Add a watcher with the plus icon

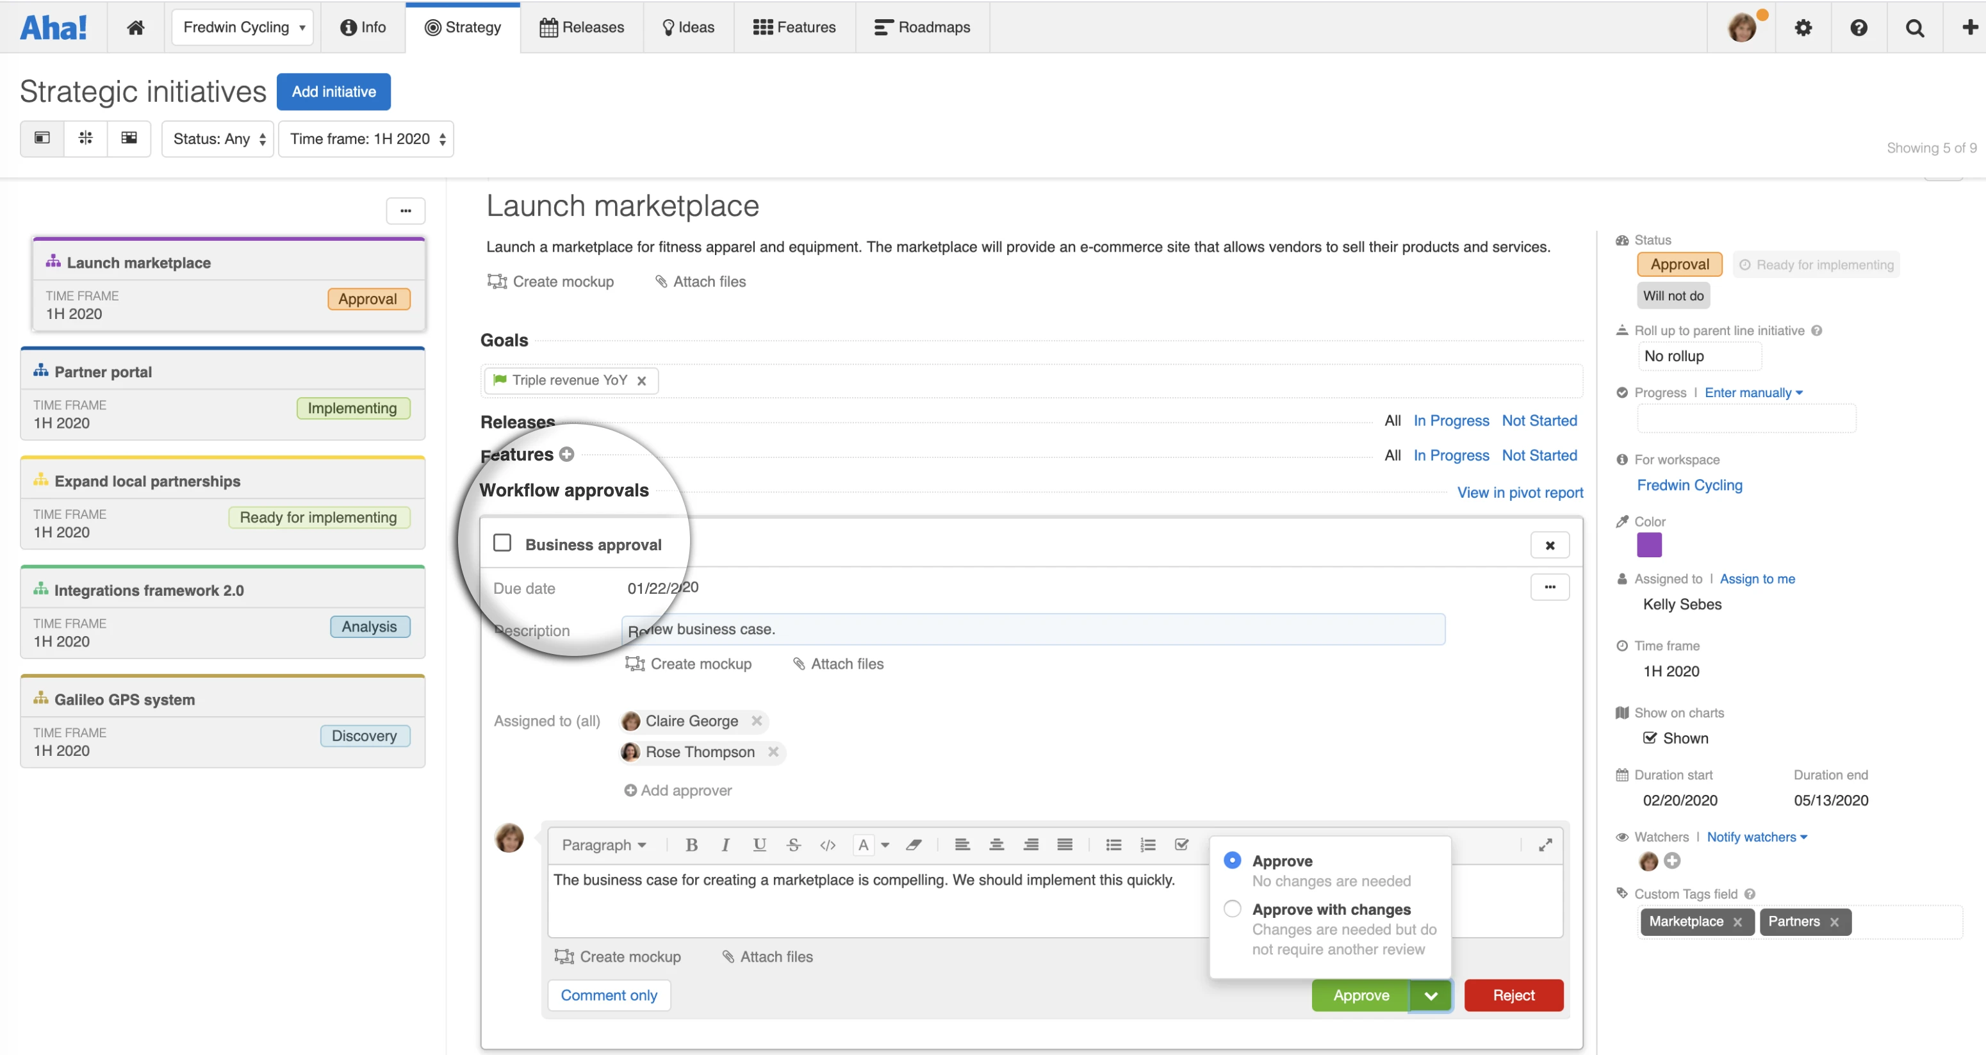(1671, 861)
